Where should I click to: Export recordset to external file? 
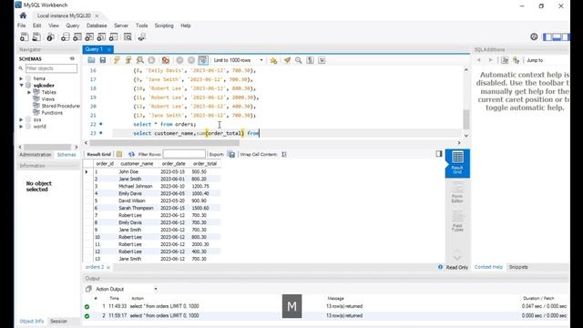231,154
